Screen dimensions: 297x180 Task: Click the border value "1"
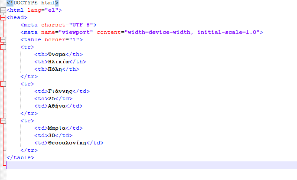(74, 39)
